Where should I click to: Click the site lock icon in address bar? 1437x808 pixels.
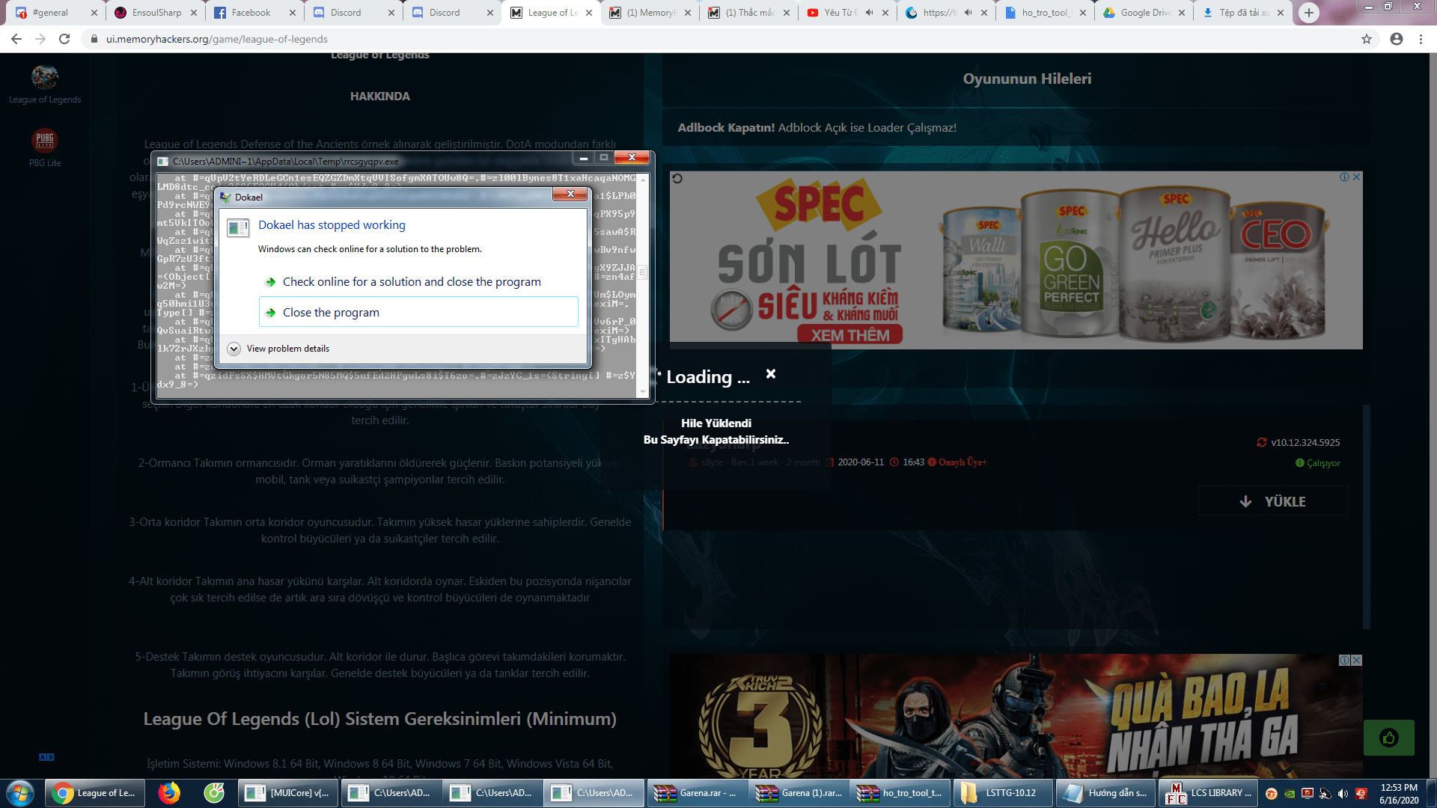tap(94, 39)
